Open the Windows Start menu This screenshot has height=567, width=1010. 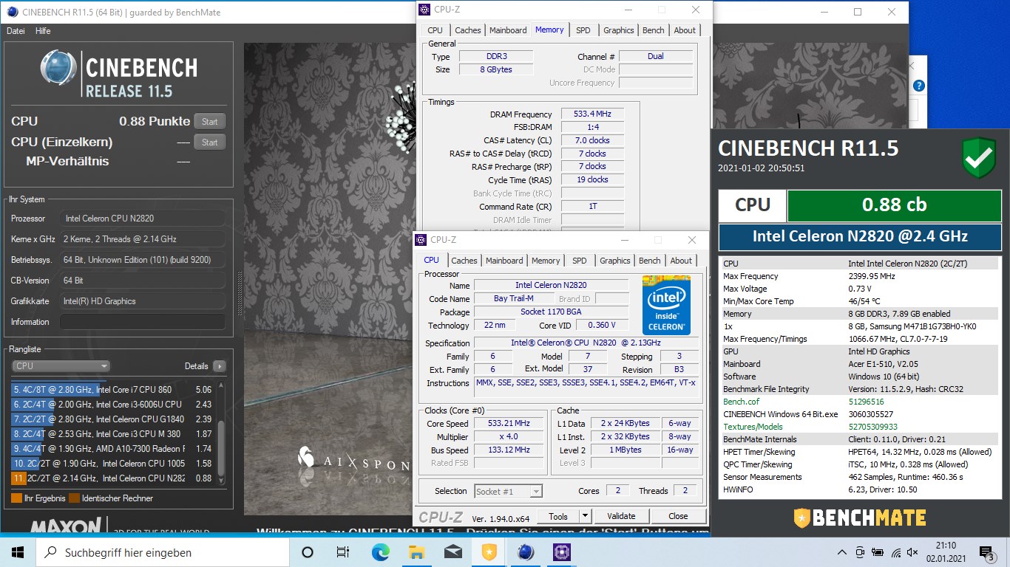click(18, 551)
